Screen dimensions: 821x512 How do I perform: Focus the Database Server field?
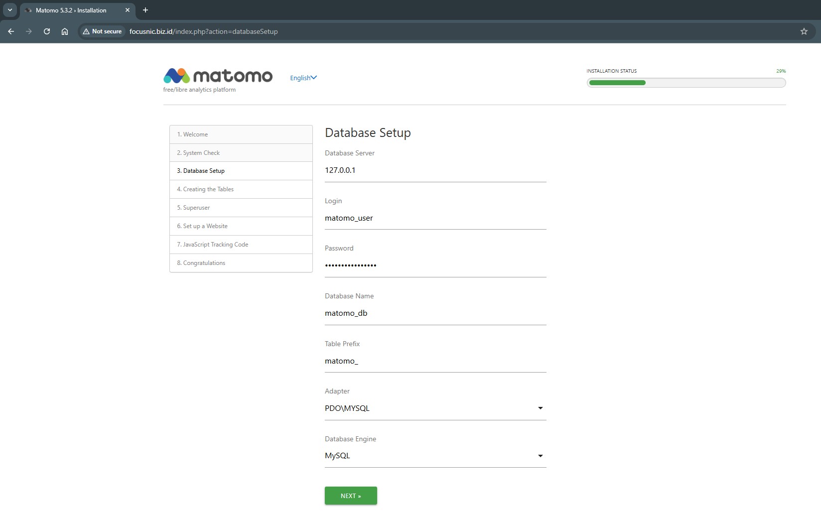[x=435, y=170]
